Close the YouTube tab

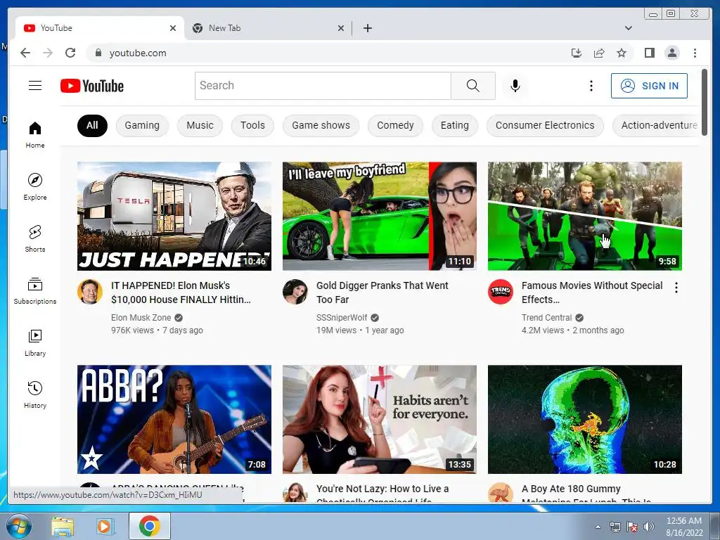(x=173, y=28)
